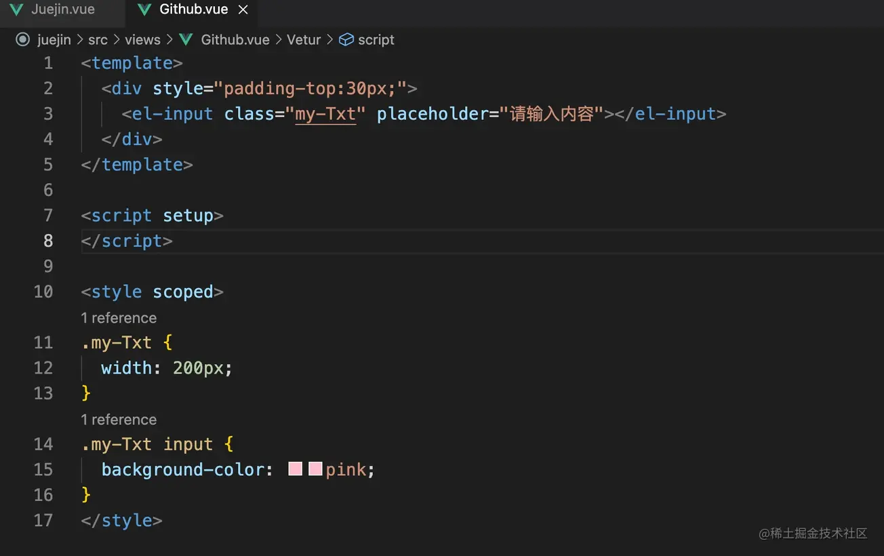Click the second pink color swatch
Screen dimensions: 884x556
(315, 469)
